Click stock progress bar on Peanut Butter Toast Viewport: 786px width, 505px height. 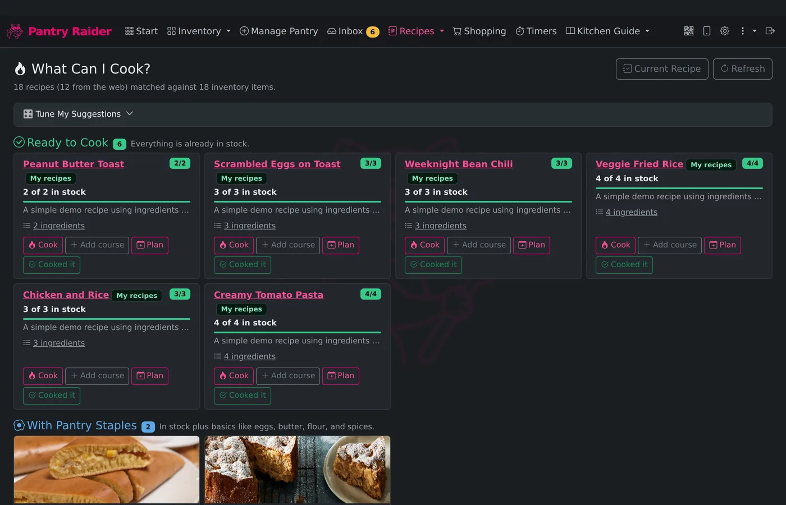(107, 201)
